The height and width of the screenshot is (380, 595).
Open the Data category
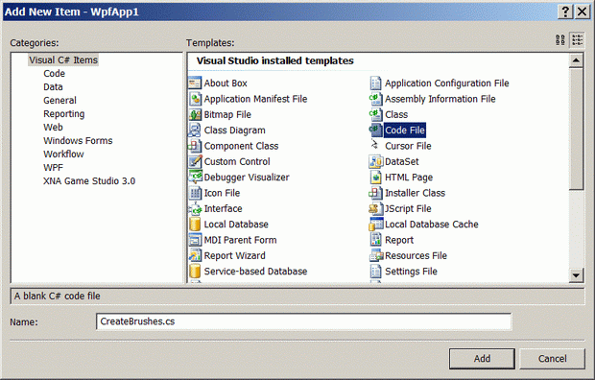tap(53, 87)
